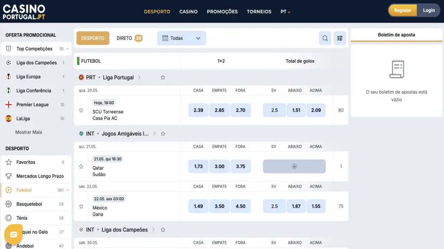
Task: Open Liga dos Campeões league chevron
Action: pos(153,230)
